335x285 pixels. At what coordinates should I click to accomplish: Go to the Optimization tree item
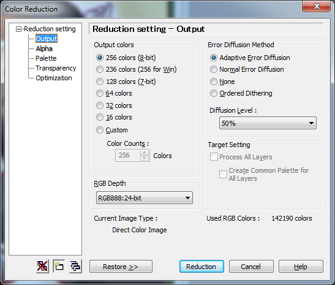point(54,78)
